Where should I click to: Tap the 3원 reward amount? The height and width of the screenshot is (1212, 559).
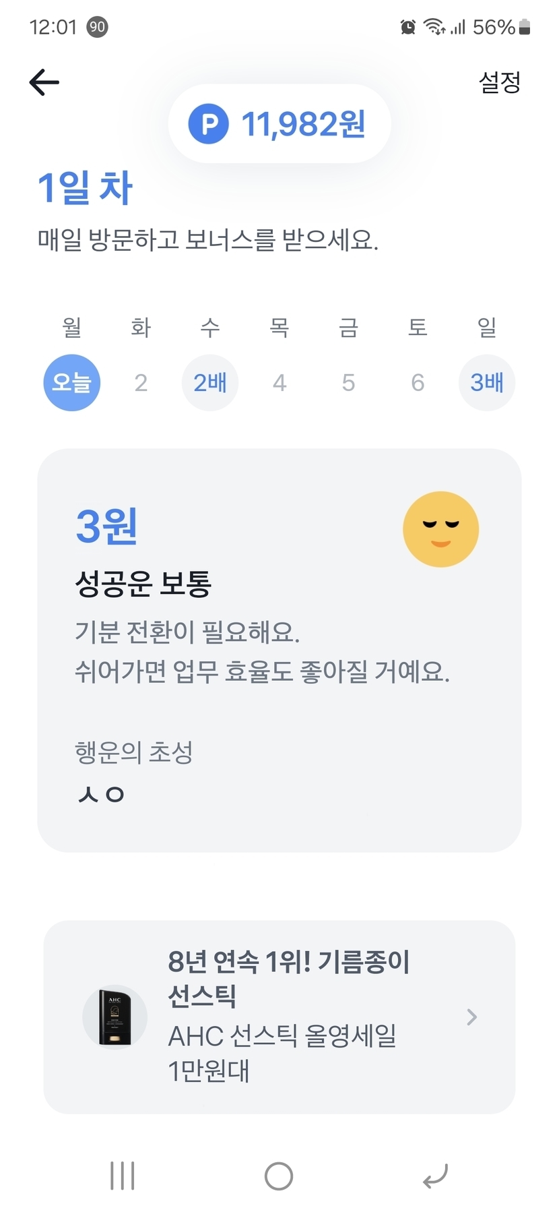pos(106,526)
